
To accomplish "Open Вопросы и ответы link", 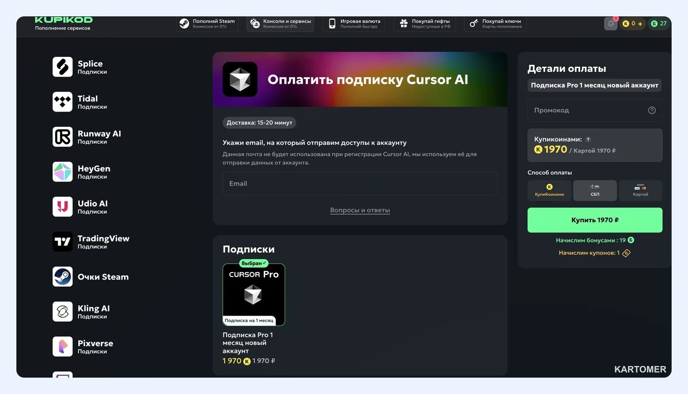I will [x=360, y=210].
